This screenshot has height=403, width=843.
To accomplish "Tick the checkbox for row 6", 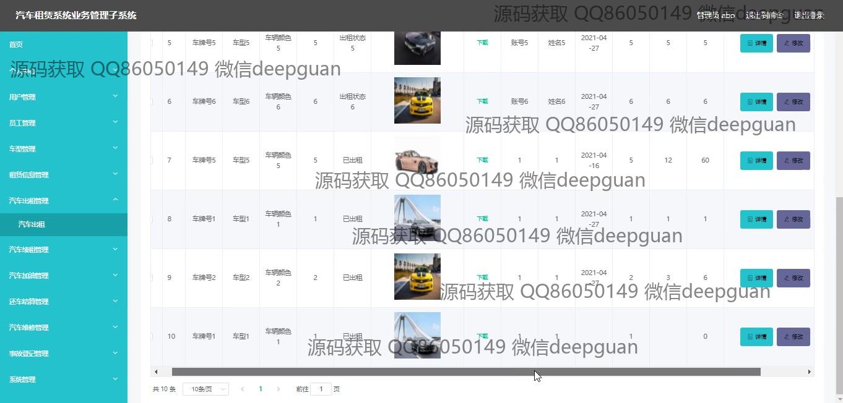I will 152,101.
